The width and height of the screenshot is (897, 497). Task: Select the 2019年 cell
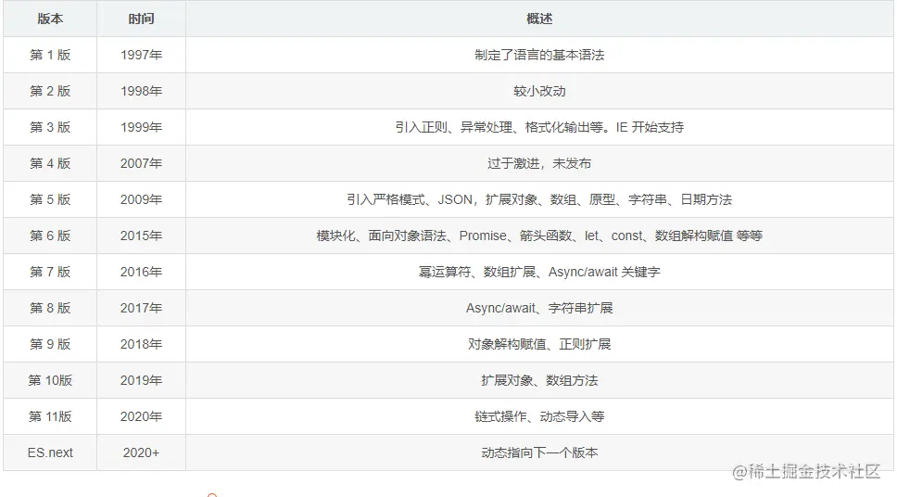[x=141, y=380]
